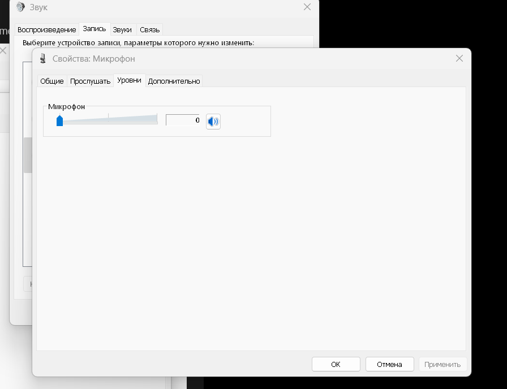
Task: Click the Микрофон group label
Action: coord(66,107)
